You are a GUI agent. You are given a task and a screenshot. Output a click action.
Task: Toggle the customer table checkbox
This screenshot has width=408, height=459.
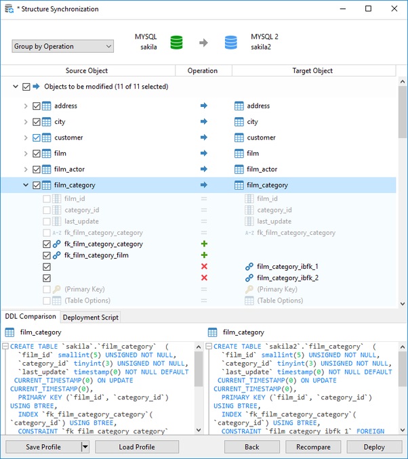(37, 137)
